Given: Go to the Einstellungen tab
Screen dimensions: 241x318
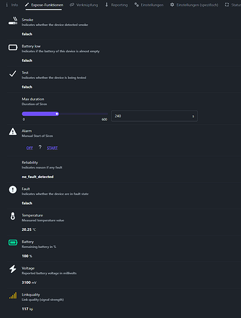Looking at the screenshot, I should point(149,4).
